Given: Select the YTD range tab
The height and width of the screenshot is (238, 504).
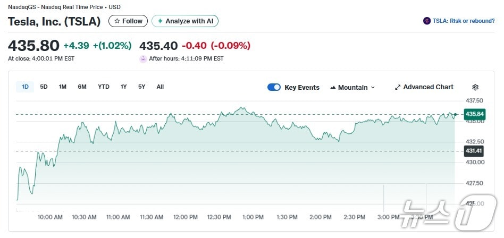Looking at the screenshot, I should point(104,87).
